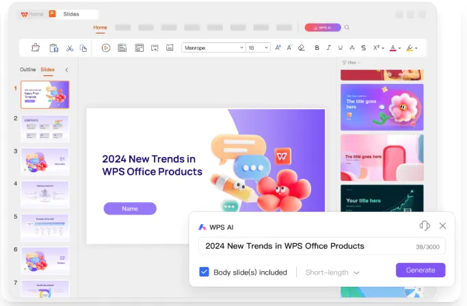Click the Copy icon
The width and height of the screenshot is (467, 306).
pos(83,48)
